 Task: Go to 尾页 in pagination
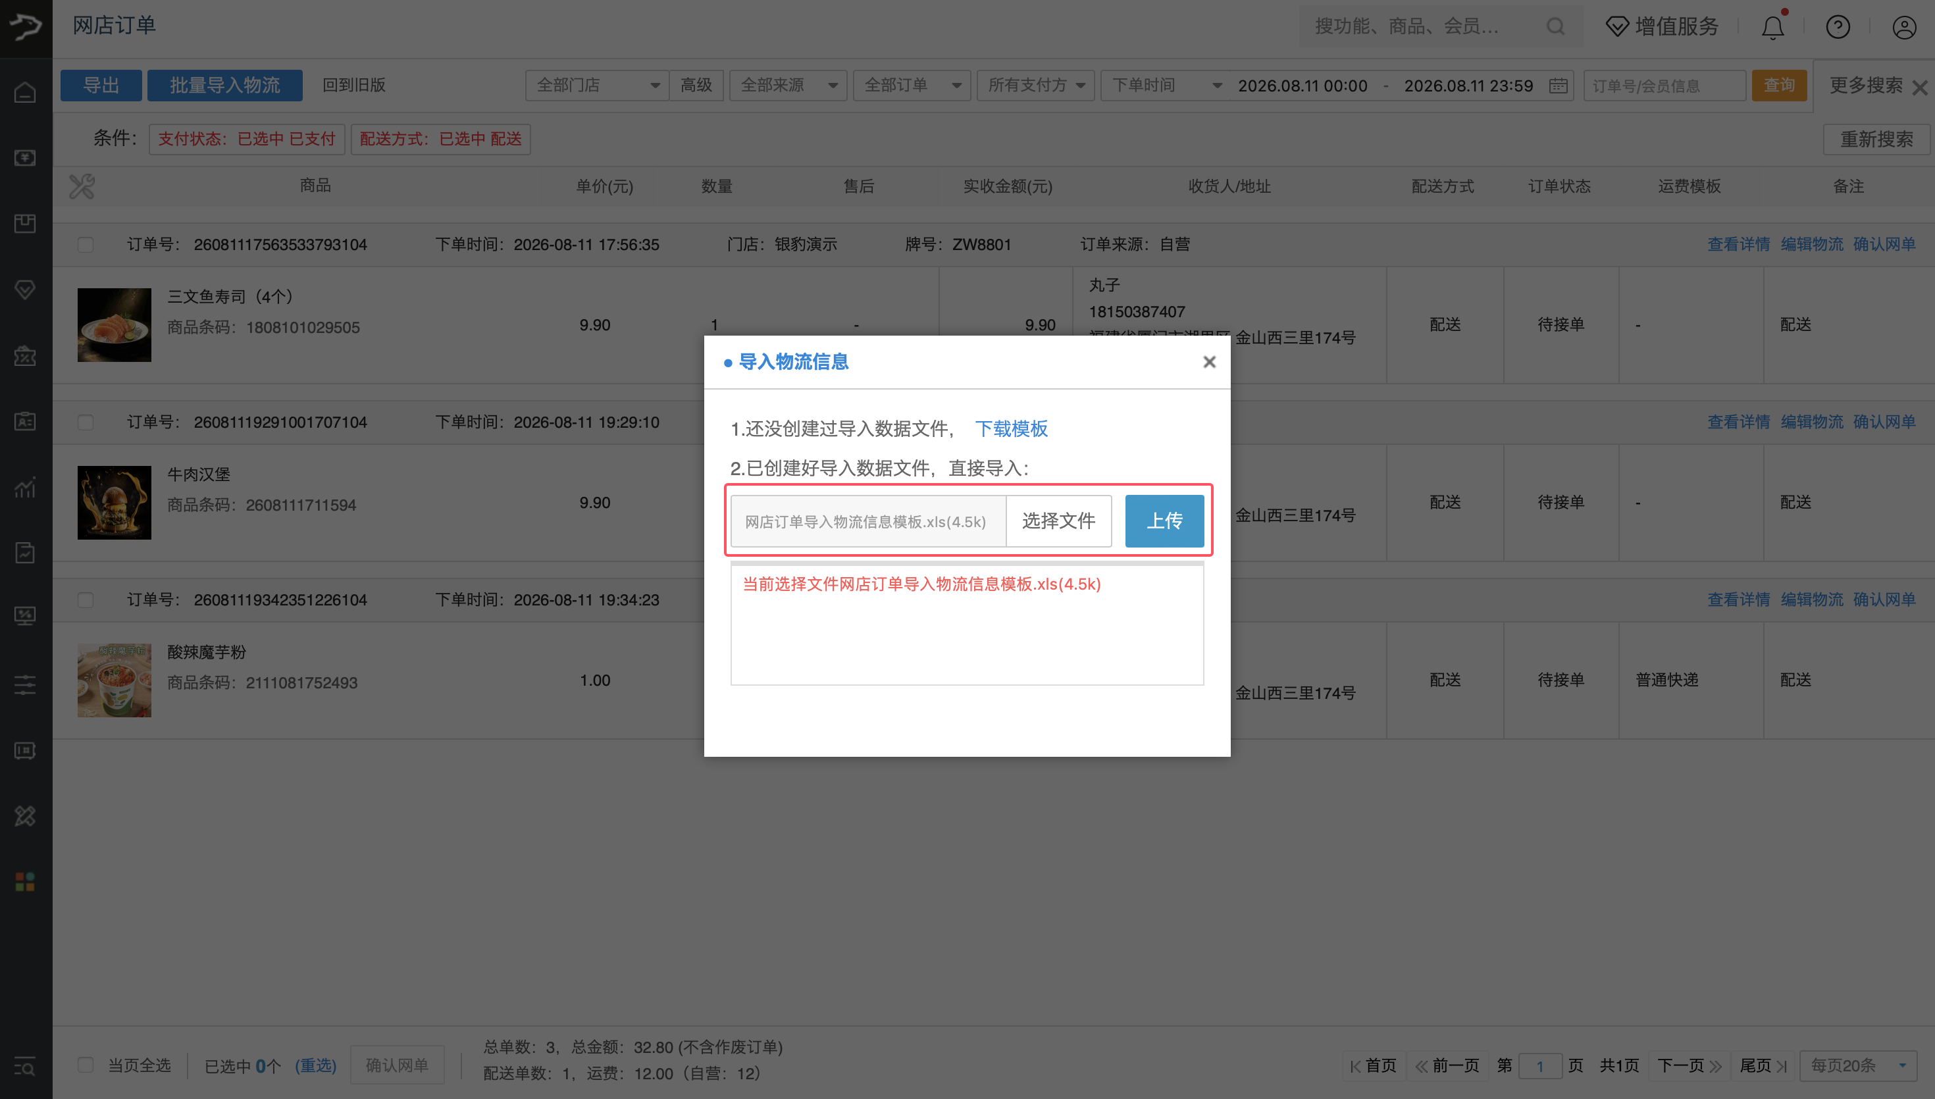tap(1763, 1065)
